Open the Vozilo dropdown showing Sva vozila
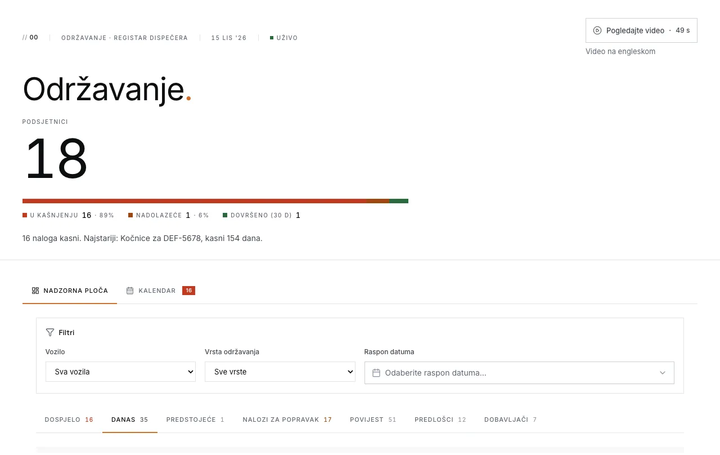This screenshot has width=720, height=455. (x=120, y=372)
